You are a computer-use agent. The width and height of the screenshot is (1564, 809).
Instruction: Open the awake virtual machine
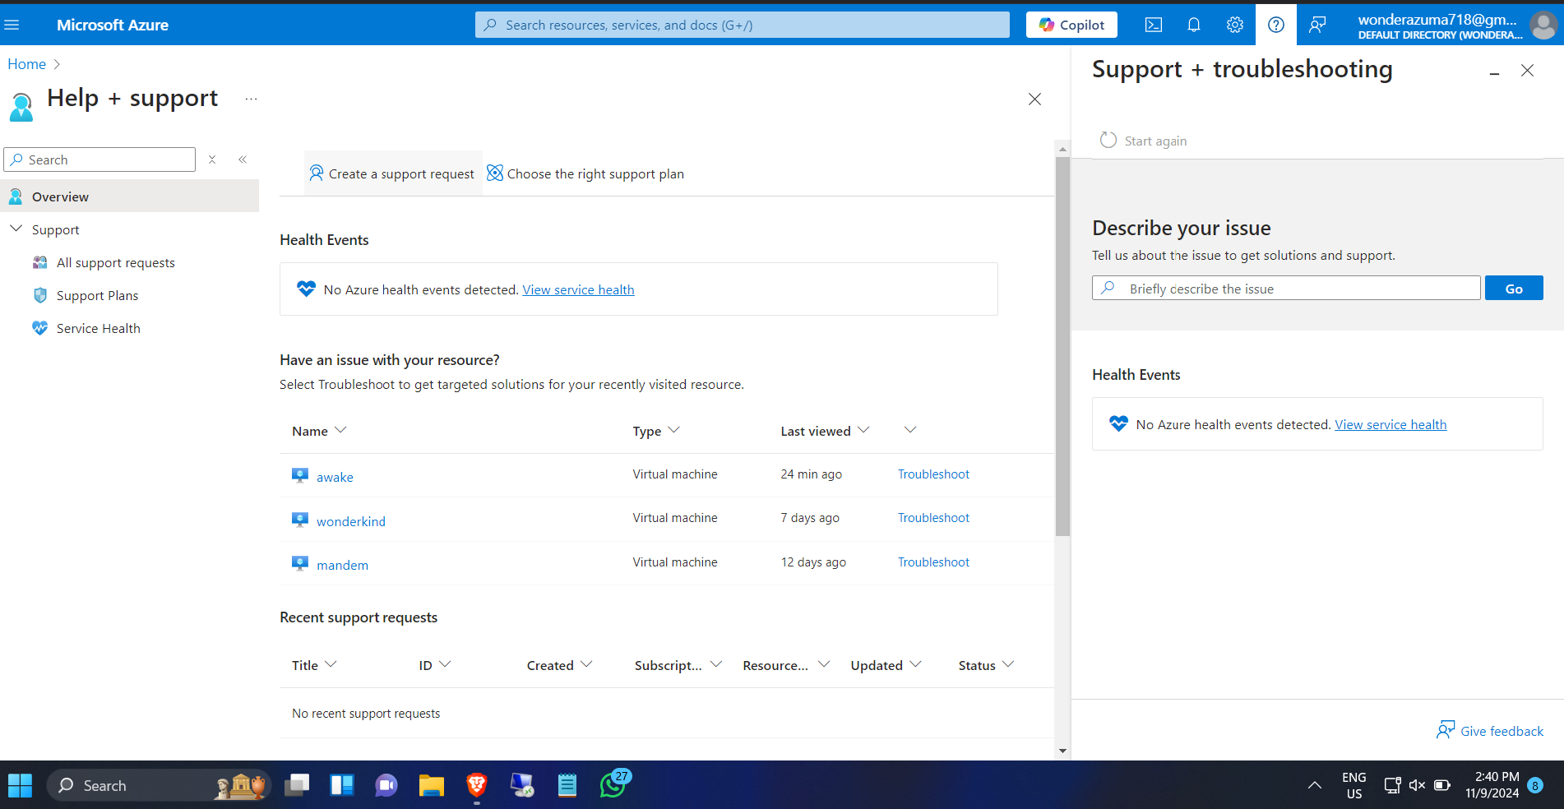tap(335, 477)
